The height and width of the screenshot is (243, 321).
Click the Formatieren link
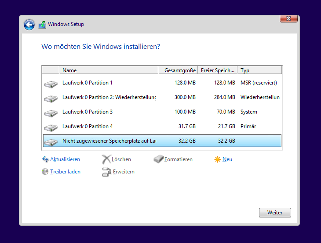(x=179, y=159)
